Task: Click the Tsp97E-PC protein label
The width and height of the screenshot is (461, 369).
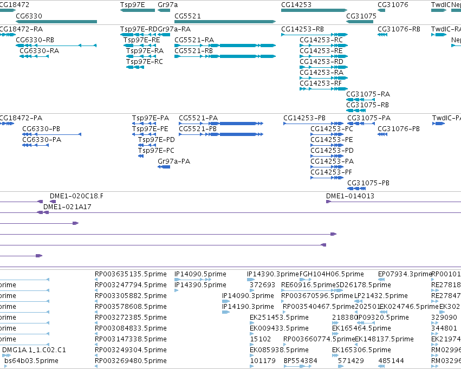Action: [x=156, y=151]
